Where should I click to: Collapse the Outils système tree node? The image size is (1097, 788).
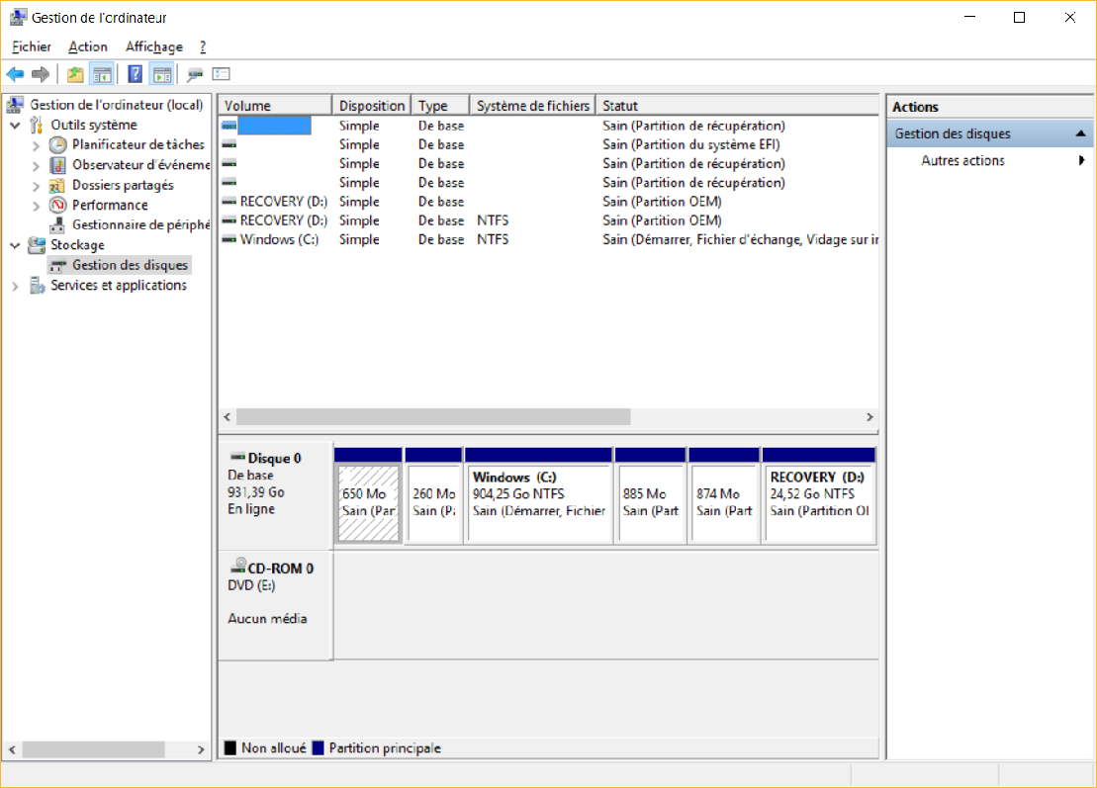click(15, 126)
